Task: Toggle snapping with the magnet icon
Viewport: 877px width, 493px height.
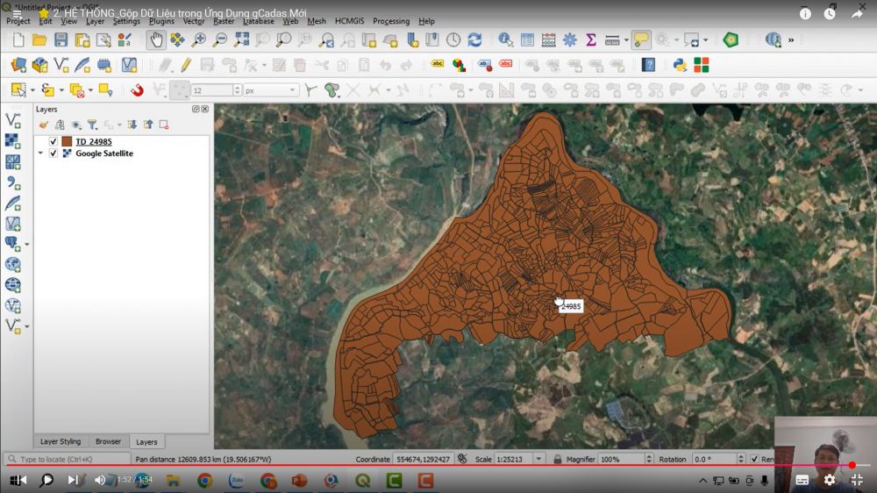Action: (137, 90)
